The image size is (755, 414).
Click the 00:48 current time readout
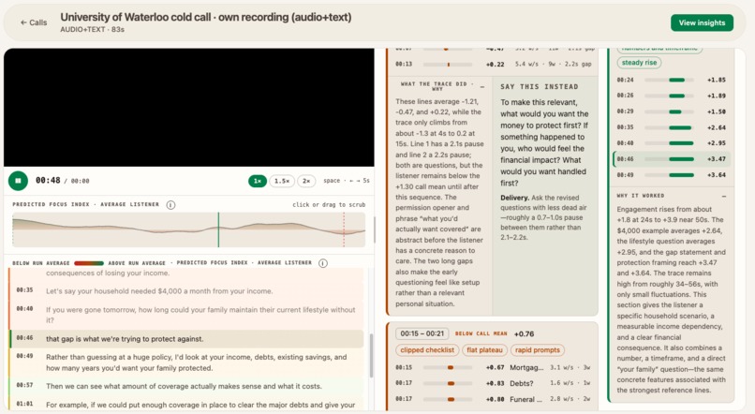coord(48,181)
